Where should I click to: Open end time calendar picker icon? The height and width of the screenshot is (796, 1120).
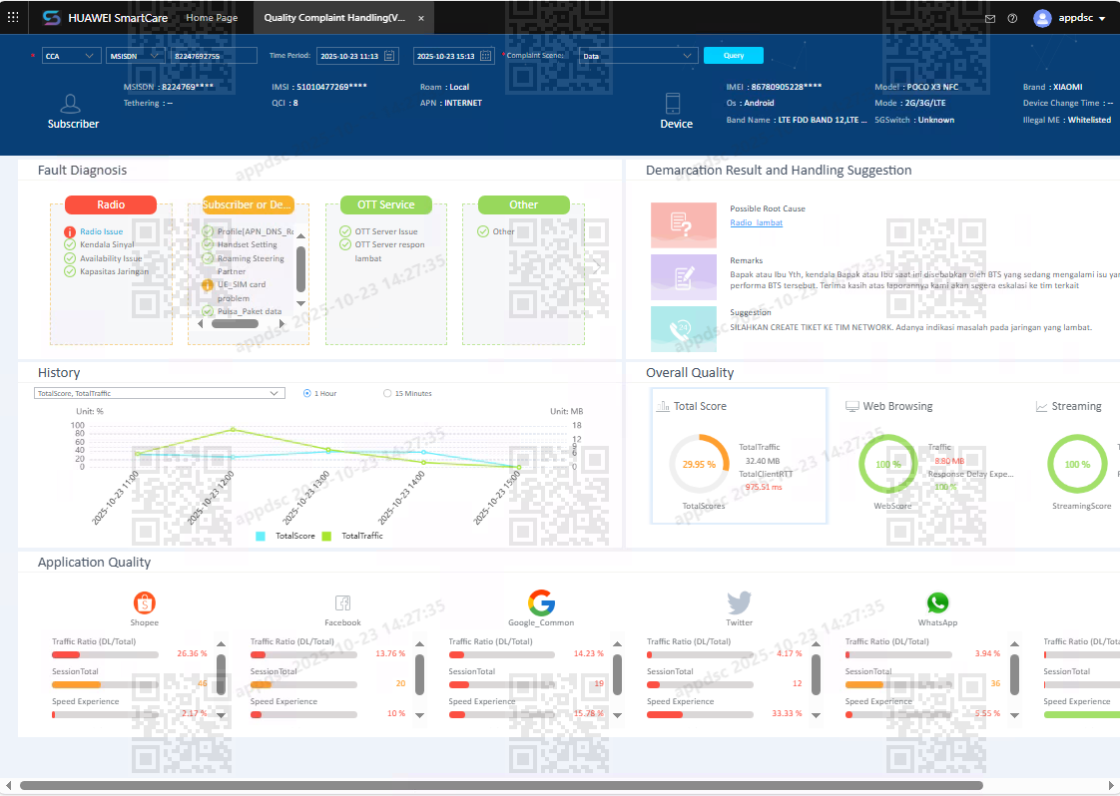[x=486, y=56]
